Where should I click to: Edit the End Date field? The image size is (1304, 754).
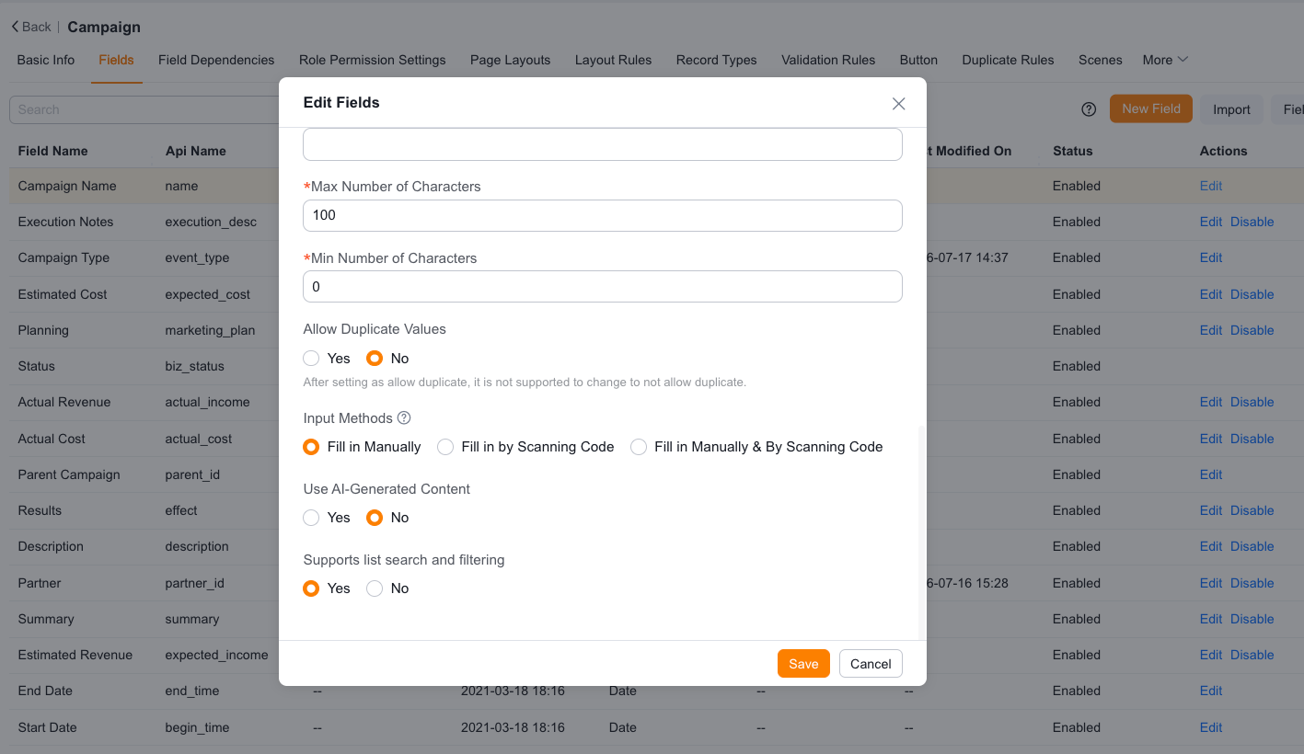coord(1211,691)
